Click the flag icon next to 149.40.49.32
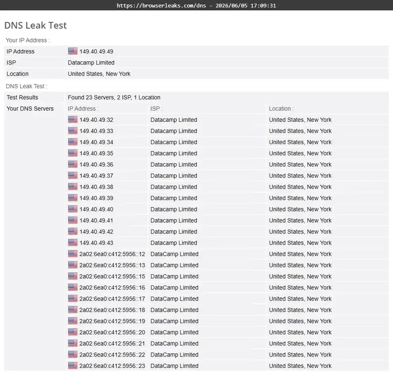The width and height of the screenshot is (393, 377). point(72,119)
